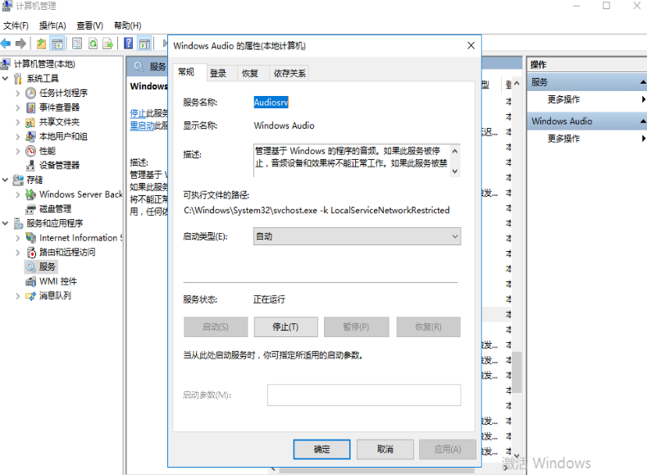Click the services list vertical scrollbar thumb
The image size is (647, 475).
pos(517,372)
